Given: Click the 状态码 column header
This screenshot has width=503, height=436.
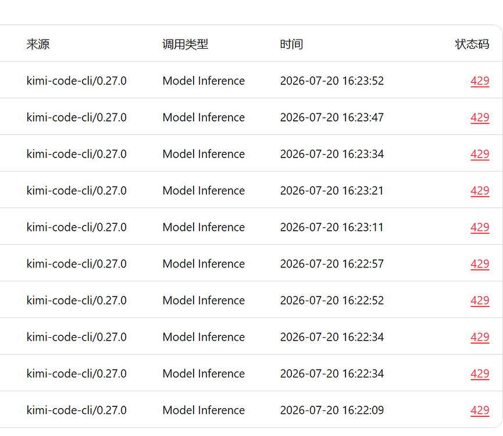Looking at the screenshot, I should [472, 44].
